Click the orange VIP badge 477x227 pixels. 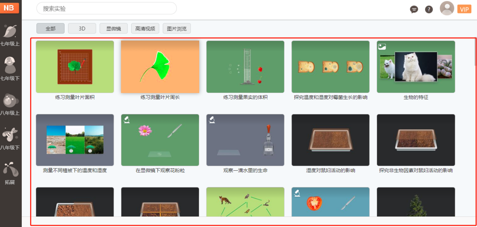(x=464, y=9)
